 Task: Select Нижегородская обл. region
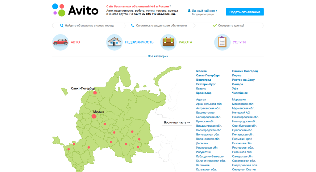[245, 117]
